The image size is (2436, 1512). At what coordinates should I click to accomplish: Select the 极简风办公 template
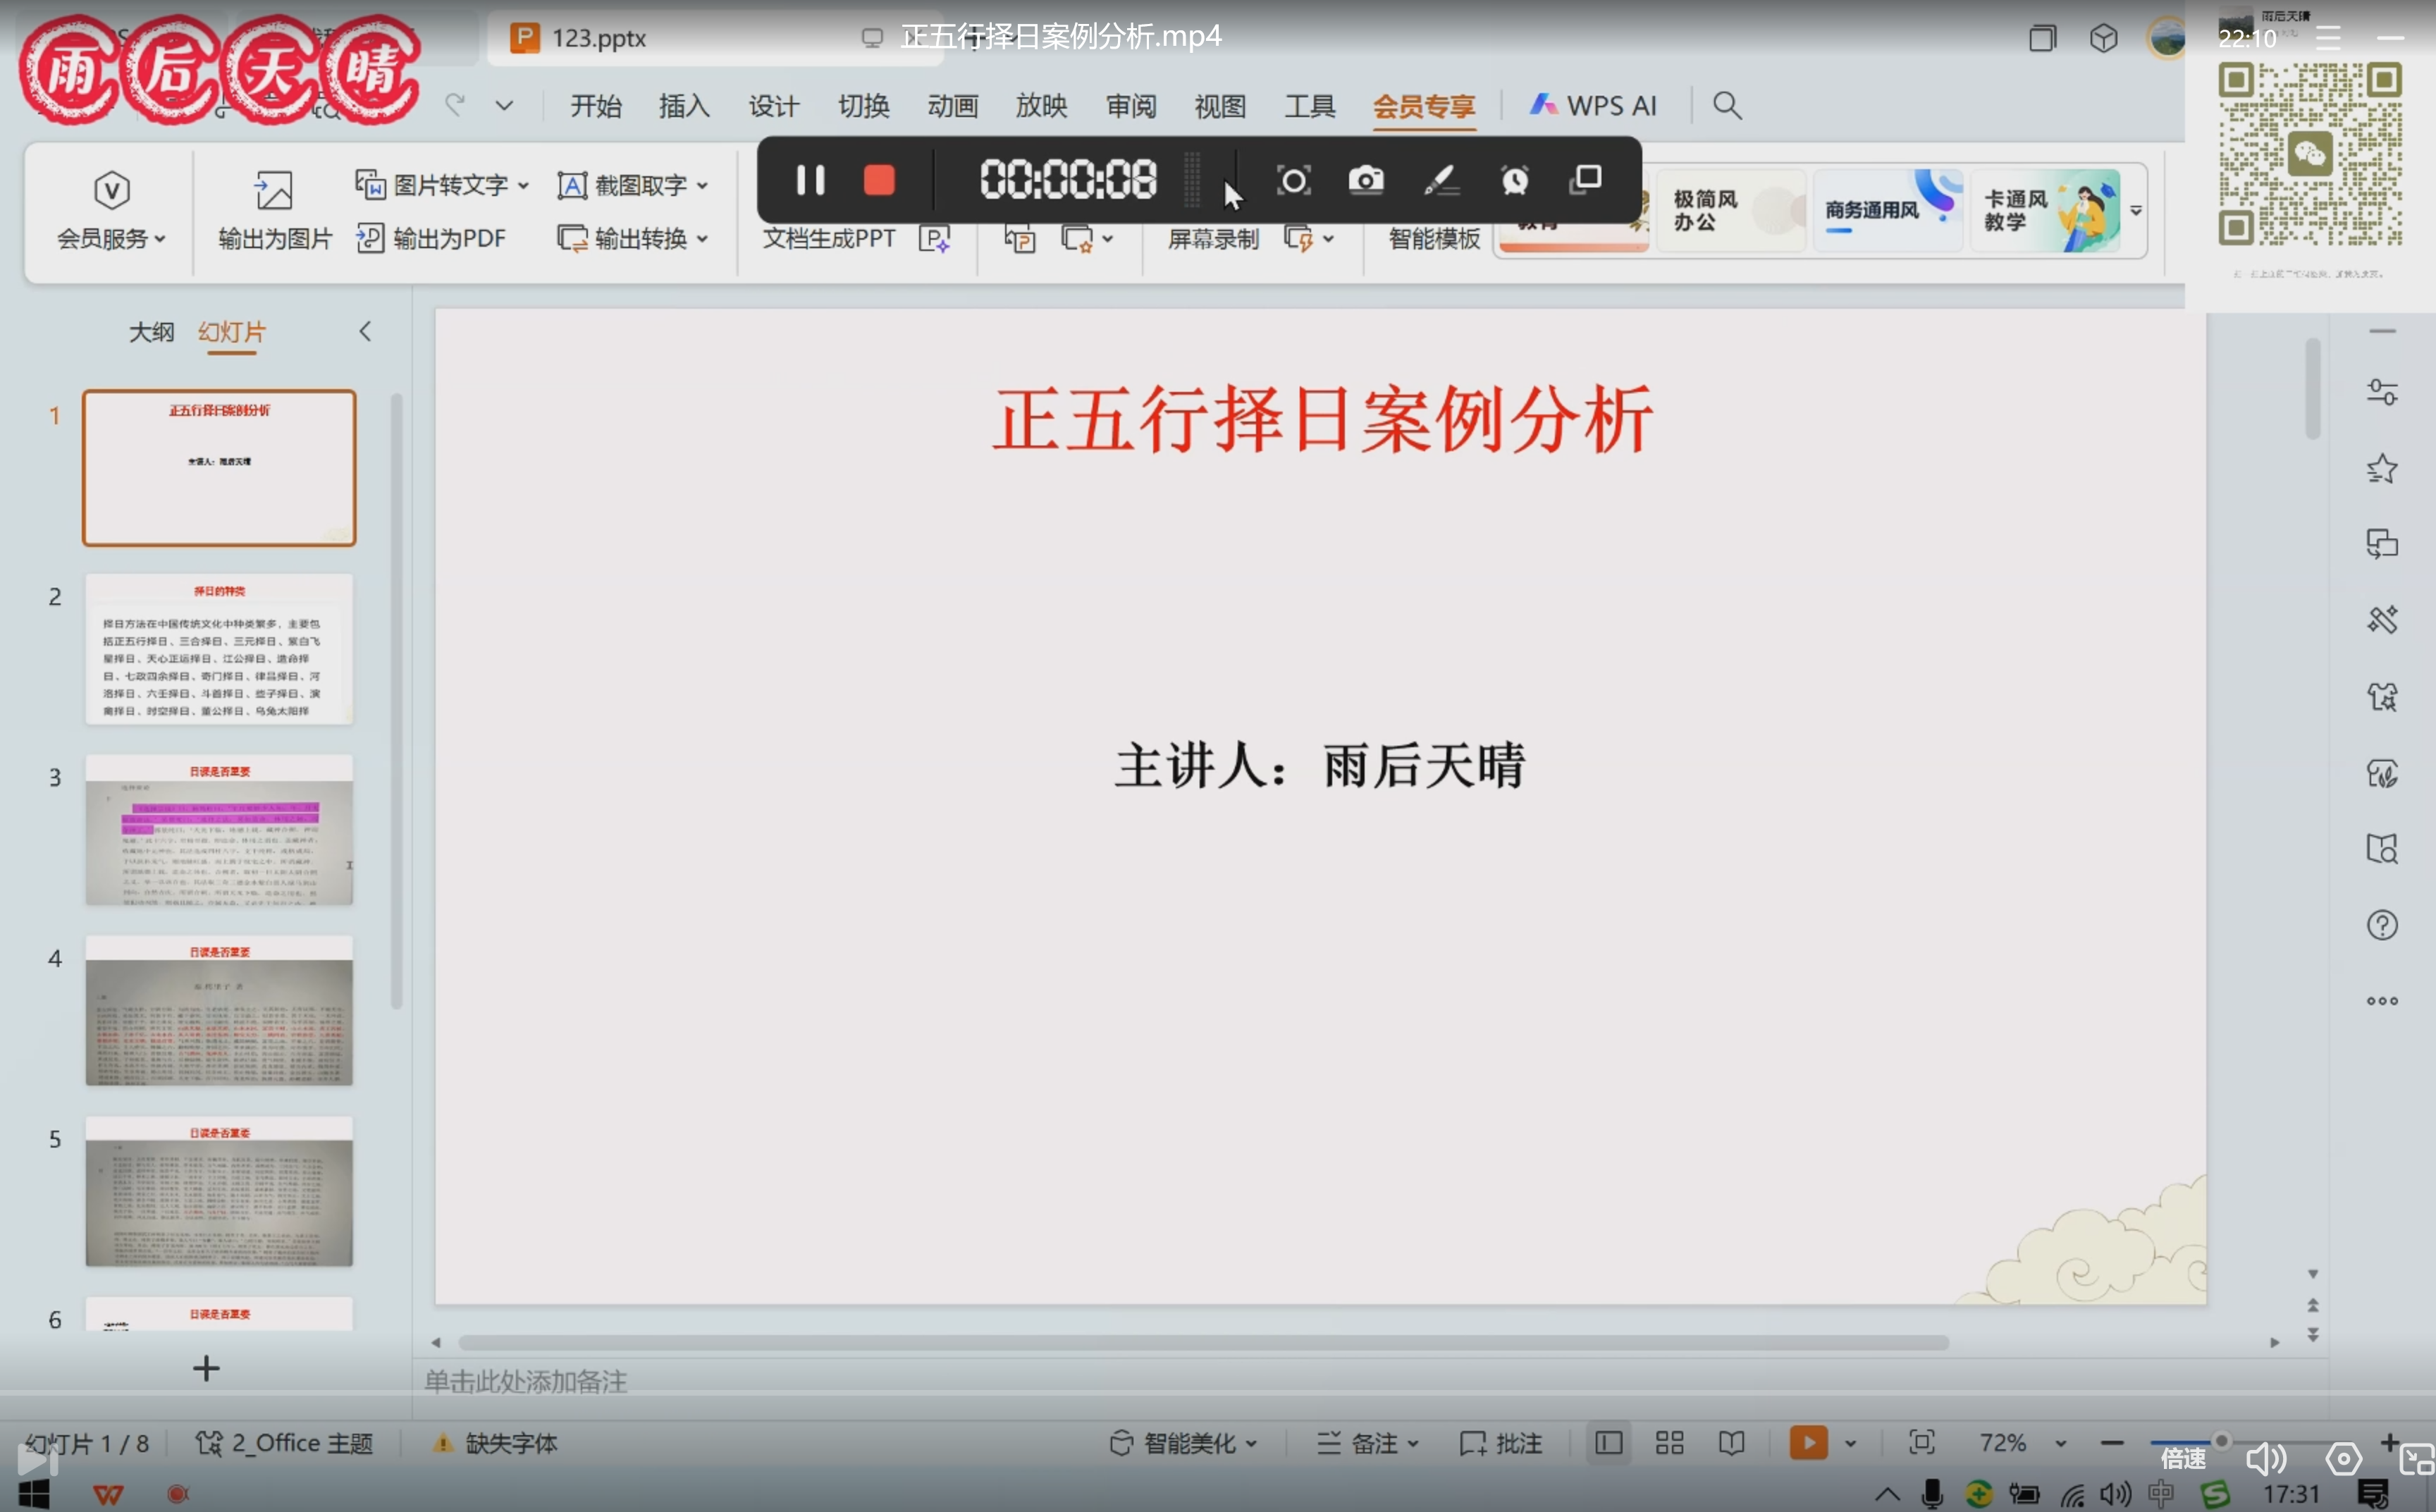coord(1731,210)
